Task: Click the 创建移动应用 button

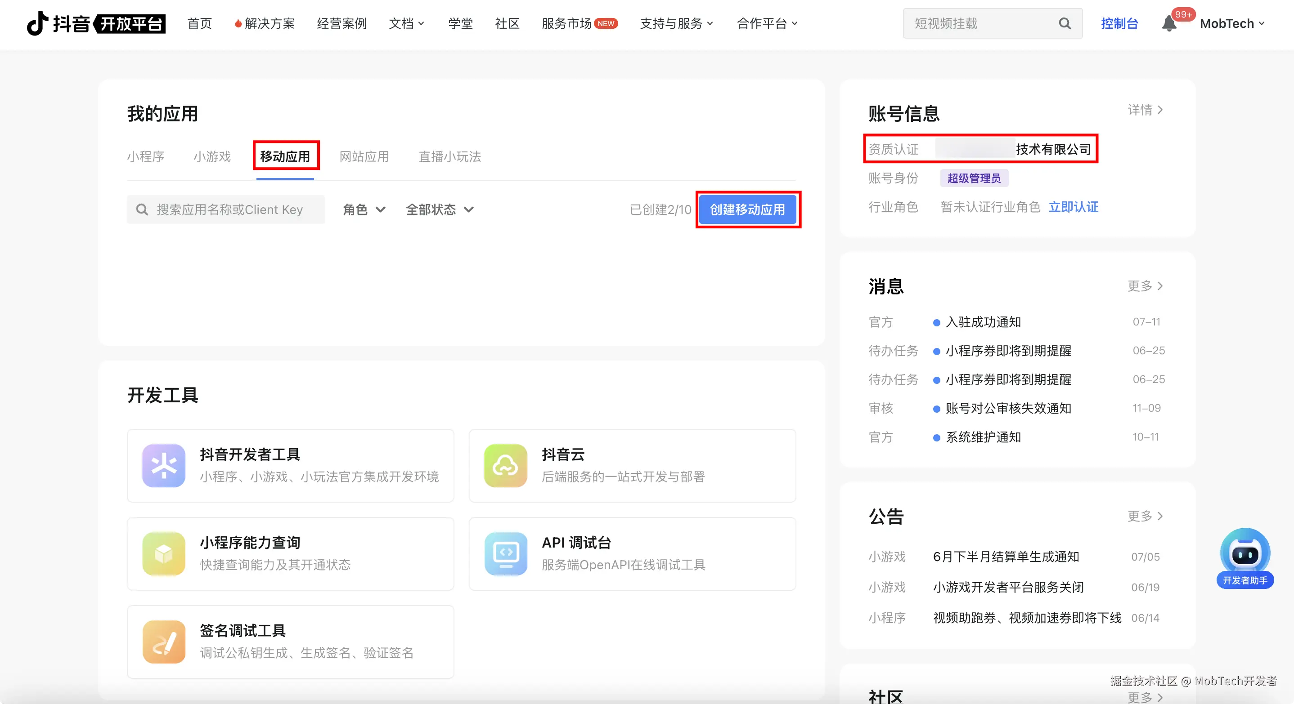Action: click(x=747, y=210)
